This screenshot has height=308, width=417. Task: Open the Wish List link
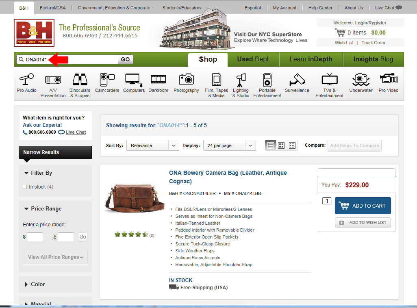tap(343, 43)
